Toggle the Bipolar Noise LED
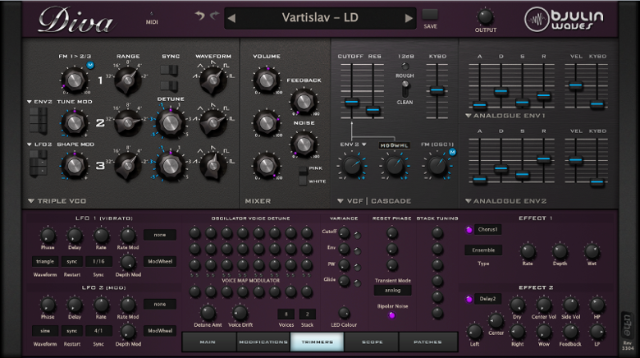This screenshot has width=640, height=358. point(391,315)
